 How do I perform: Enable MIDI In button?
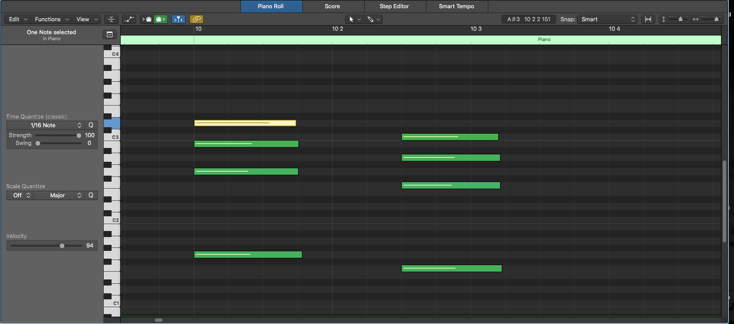[x=147, y=19]
